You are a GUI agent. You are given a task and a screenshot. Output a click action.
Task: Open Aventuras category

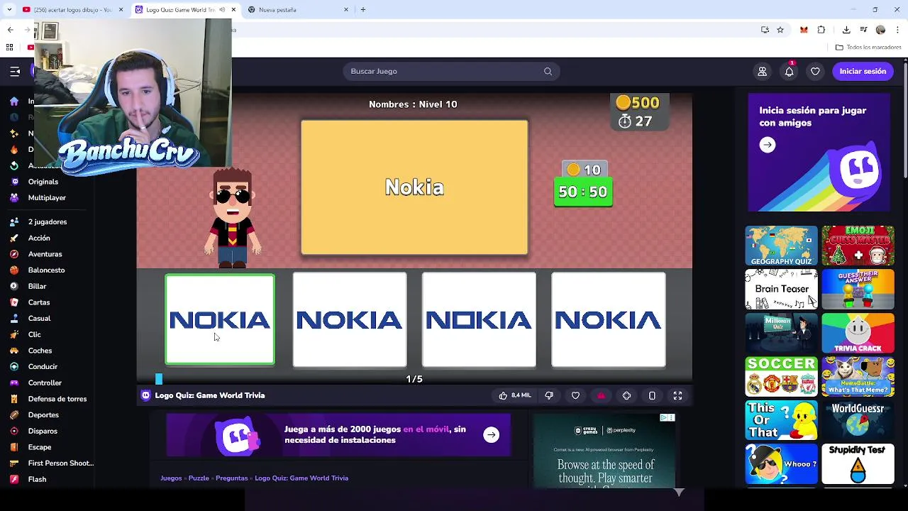pos(45,254)
